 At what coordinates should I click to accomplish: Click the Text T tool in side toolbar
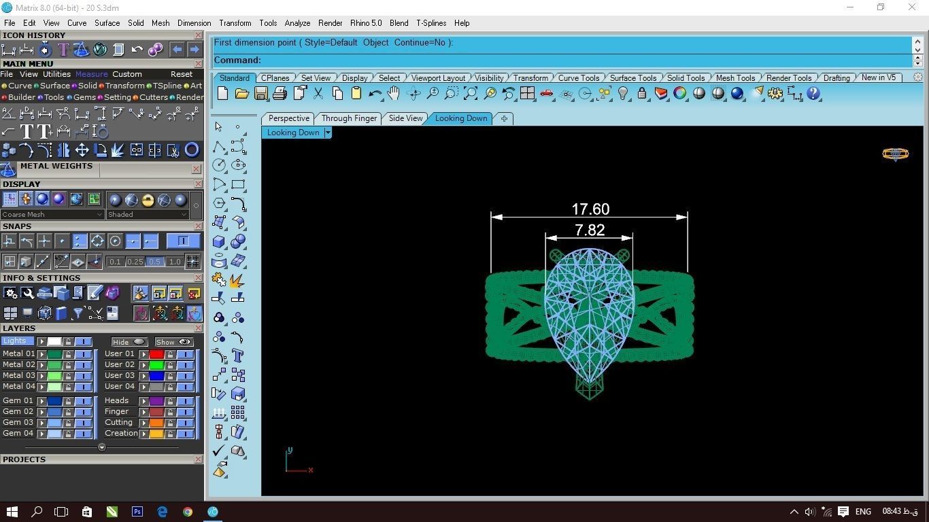[x=237, y=355]
